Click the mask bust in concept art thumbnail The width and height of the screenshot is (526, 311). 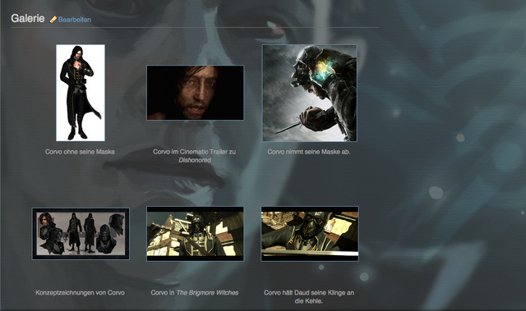tap(104, 238)
